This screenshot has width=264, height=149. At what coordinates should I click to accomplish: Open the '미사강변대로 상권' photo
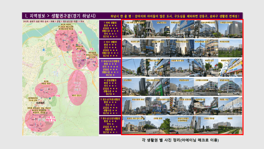[x=206, y=48]
